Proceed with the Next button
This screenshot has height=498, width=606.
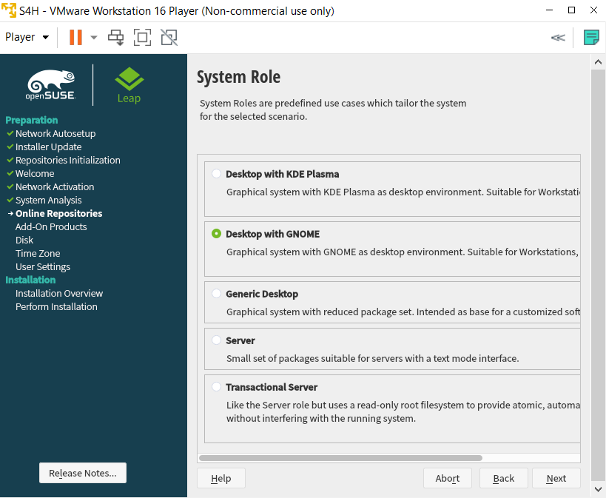(556, 478)
